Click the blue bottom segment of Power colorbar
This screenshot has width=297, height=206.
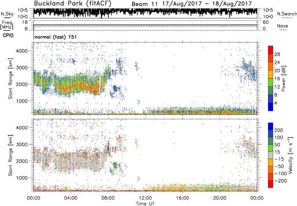(x=271, y=107)
